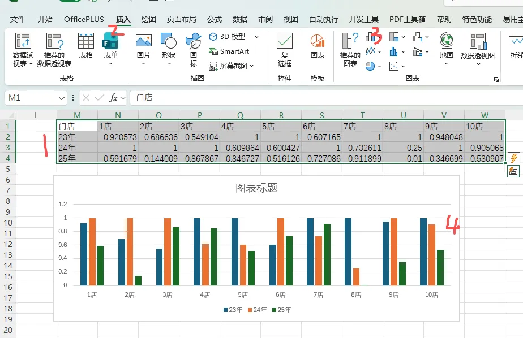Switch to the Developer (开发工具) tab
Viewport: 523px width, 338px height.
pos(363,19)
